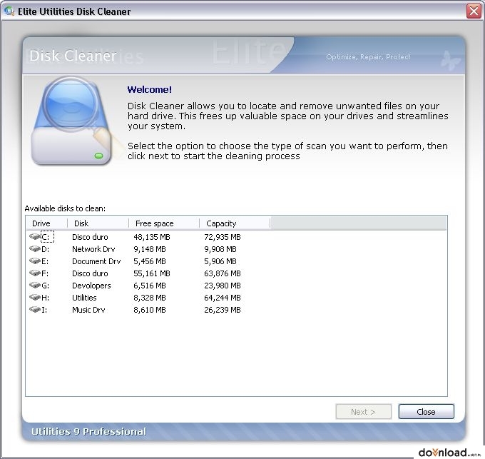This screenshot has height=459, width=485.
Task: Click Disco duro in the C: row
Action: point(90,237)
